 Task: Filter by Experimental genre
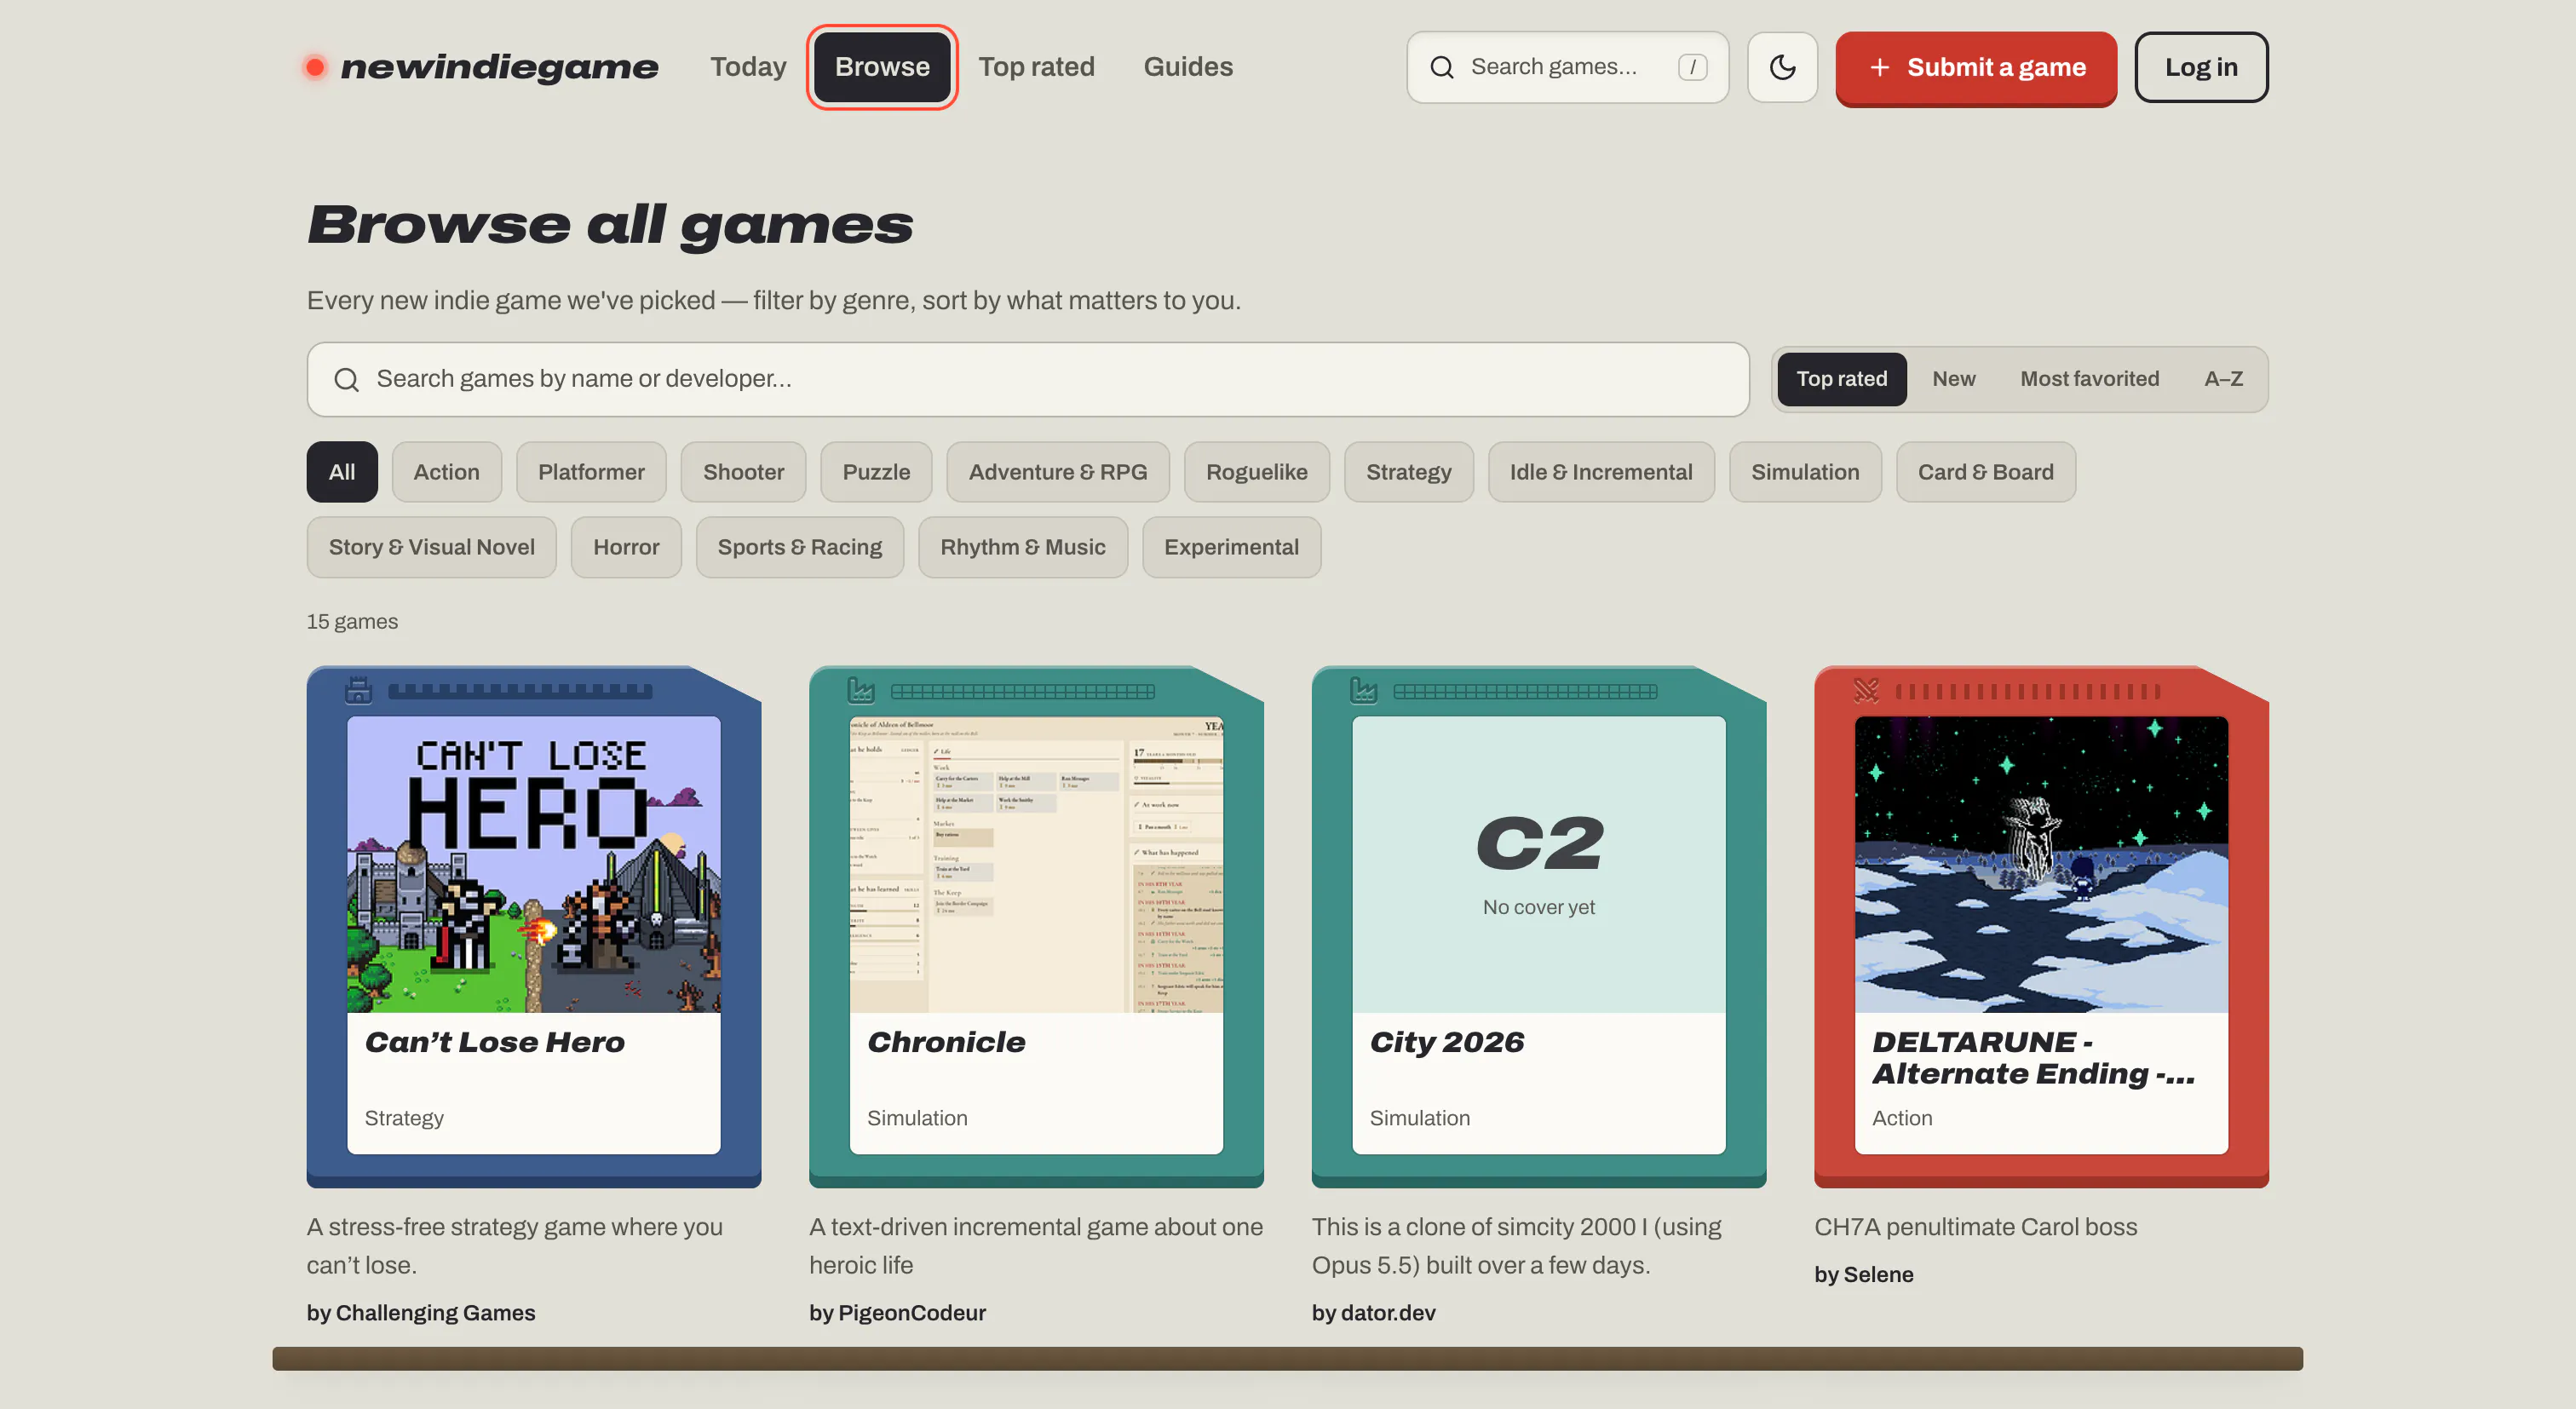point(1231,547)
